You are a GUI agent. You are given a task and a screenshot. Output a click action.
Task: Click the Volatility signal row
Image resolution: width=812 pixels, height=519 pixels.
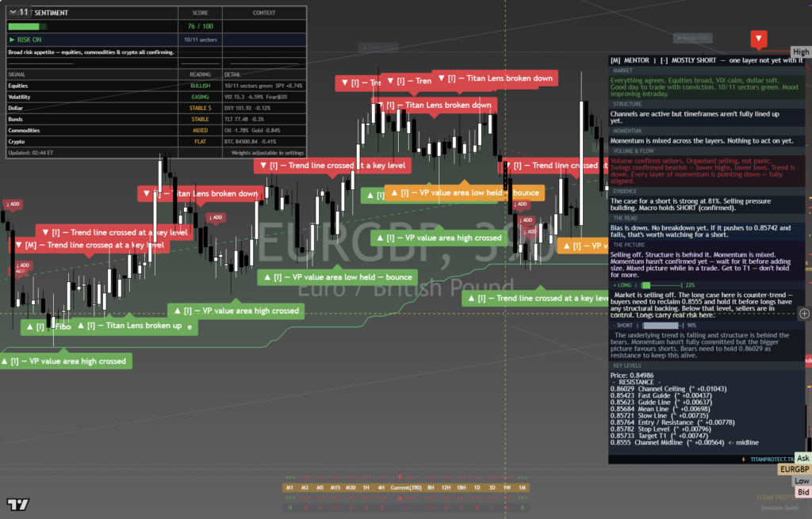point(156,97)
